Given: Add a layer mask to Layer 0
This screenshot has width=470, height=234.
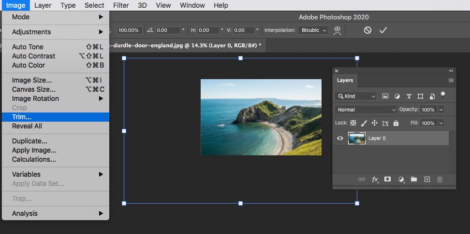Looking at the screenshot, I should (387, 179).
